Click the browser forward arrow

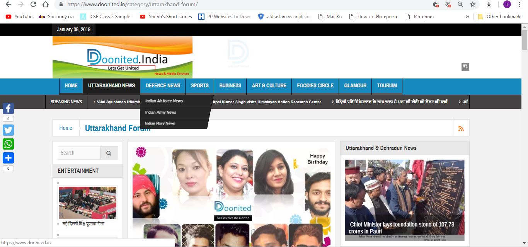tap(20, 5)
